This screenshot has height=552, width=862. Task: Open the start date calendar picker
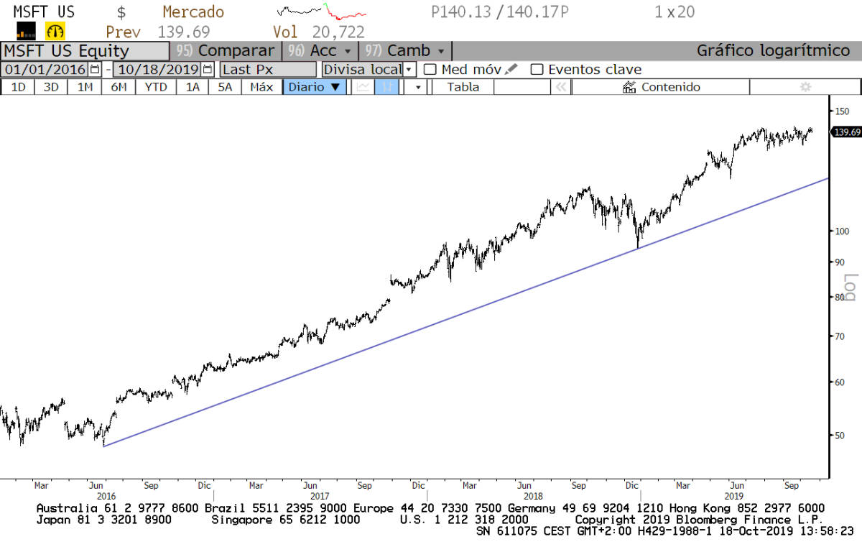pyautogui.click(x=95, y=70)
